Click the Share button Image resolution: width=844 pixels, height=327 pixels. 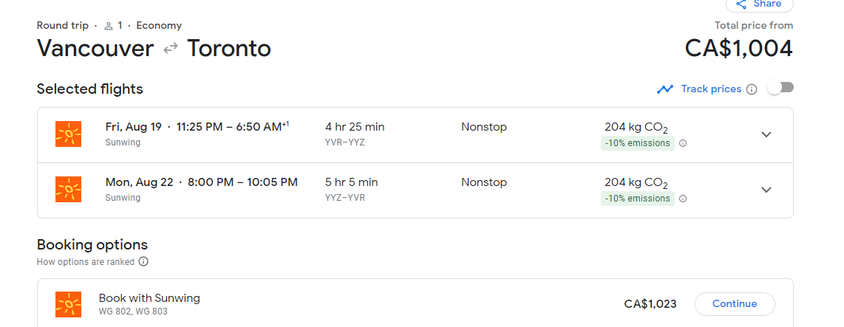759,4
